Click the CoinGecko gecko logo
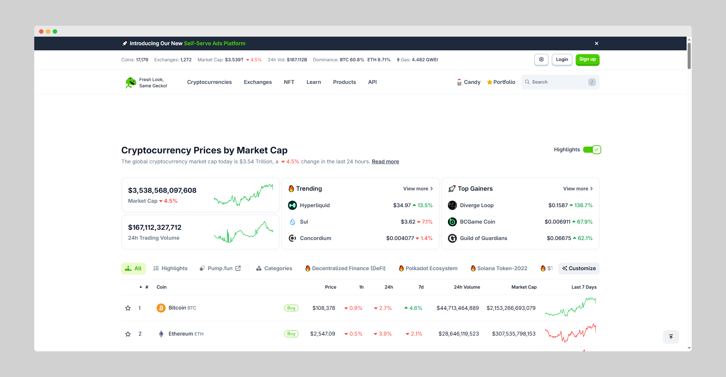The image size is (726, 377). tap(130, 83)
